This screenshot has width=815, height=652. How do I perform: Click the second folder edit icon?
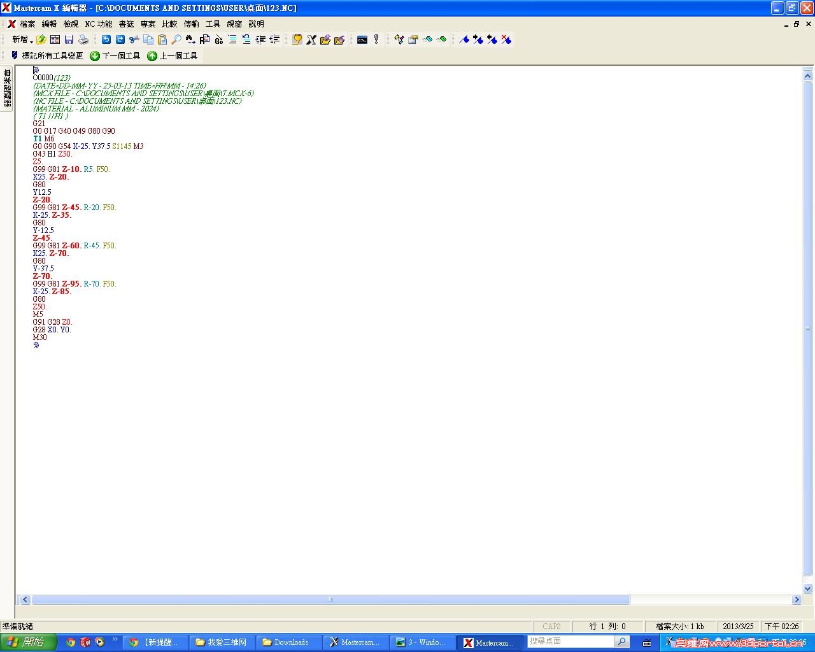(339, 39)
